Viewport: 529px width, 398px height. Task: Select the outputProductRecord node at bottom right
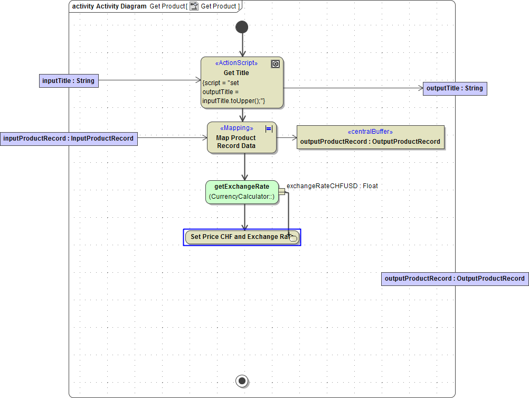[x=455, y=279]
